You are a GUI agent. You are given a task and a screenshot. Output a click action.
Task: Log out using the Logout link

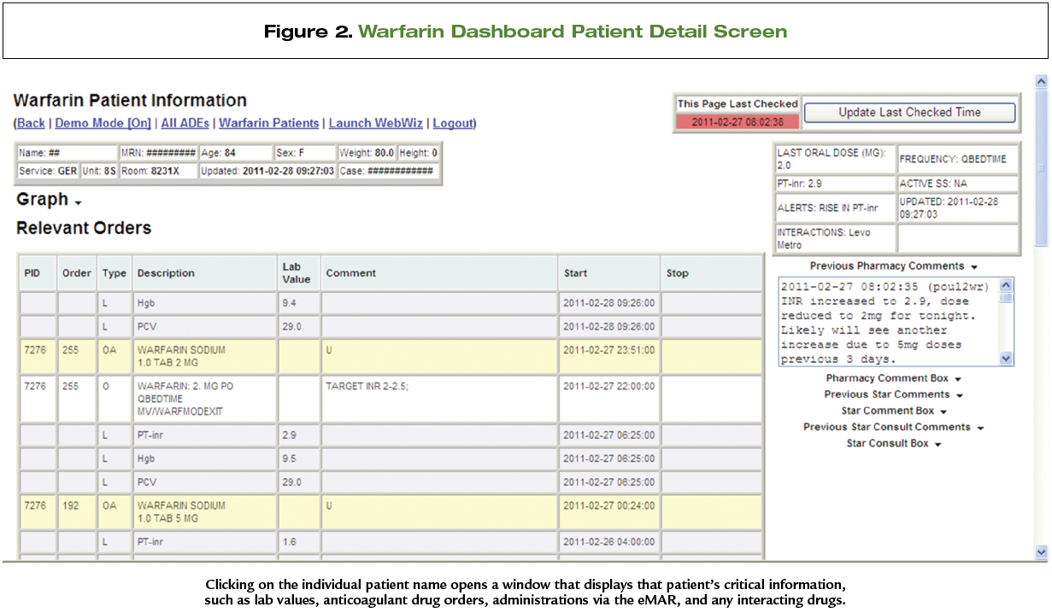coord(453,124)
